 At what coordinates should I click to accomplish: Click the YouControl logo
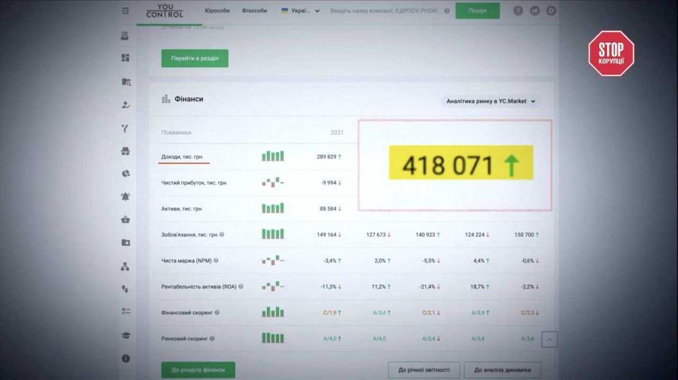(x=164, y=11)
